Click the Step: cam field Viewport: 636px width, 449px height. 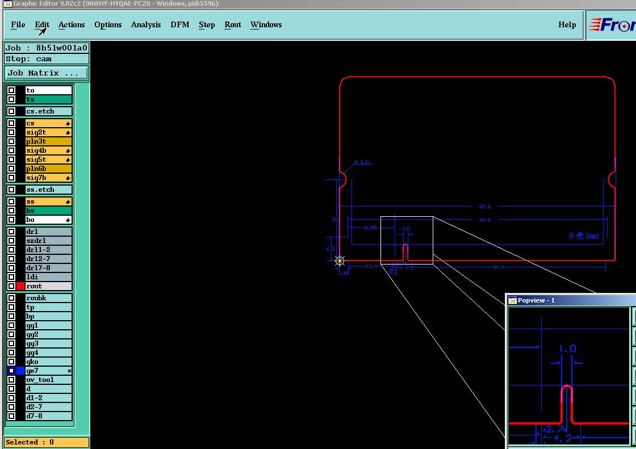point(46,59)
